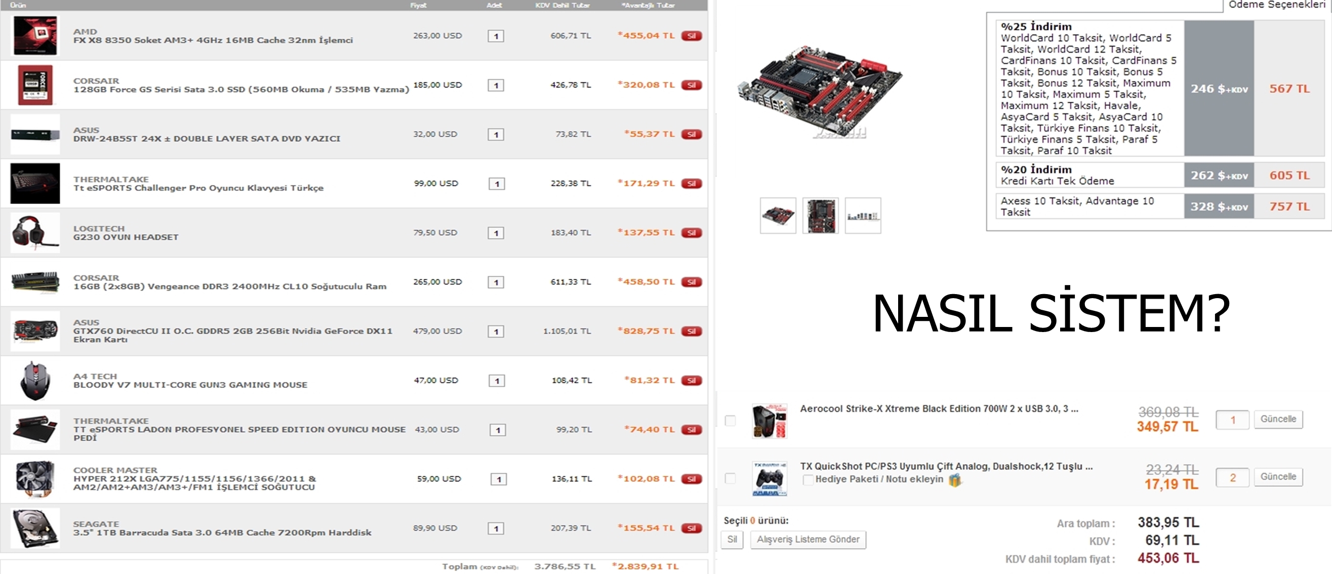The width and height of the screenshot is (1332, 574).
Task: Check the TX QuickShot gamepad item checkbox
Action: [730, 478]
